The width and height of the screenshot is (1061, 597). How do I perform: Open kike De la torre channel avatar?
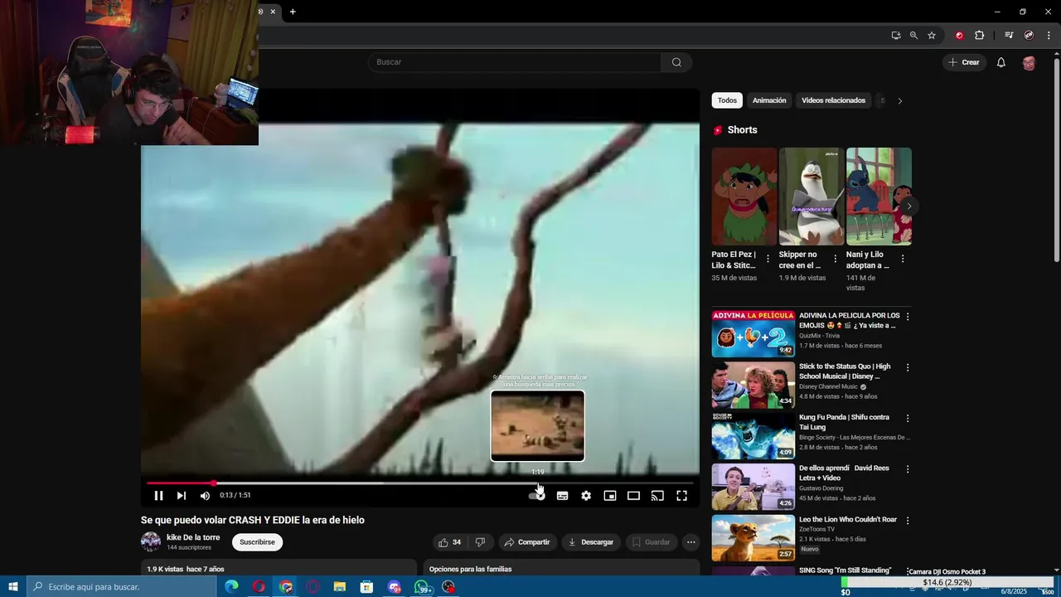tap(151, 542)
